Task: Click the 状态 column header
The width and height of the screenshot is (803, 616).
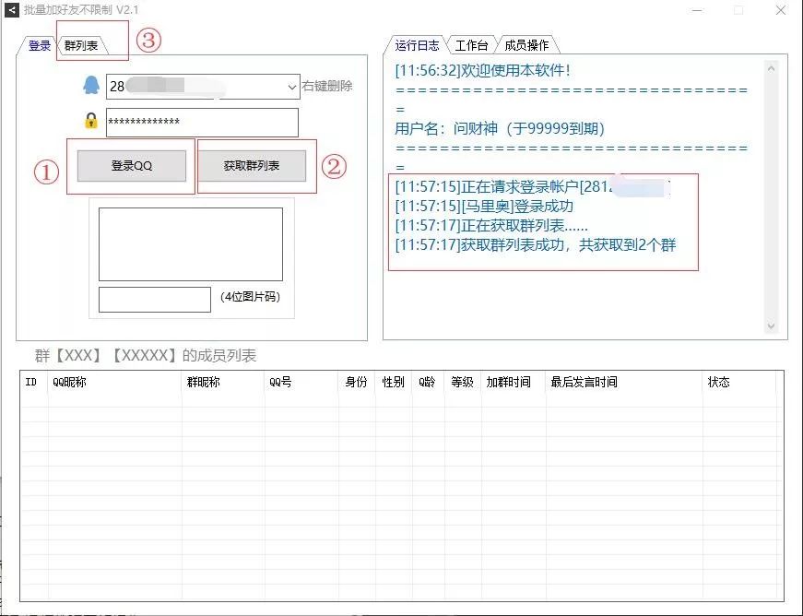Action: point(719,380)
